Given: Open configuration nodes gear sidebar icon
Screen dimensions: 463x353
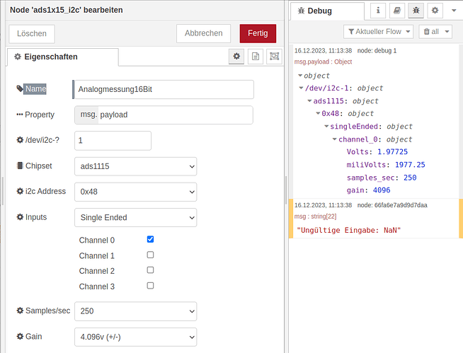Looking at the screenshot, I should pos(435,11).
